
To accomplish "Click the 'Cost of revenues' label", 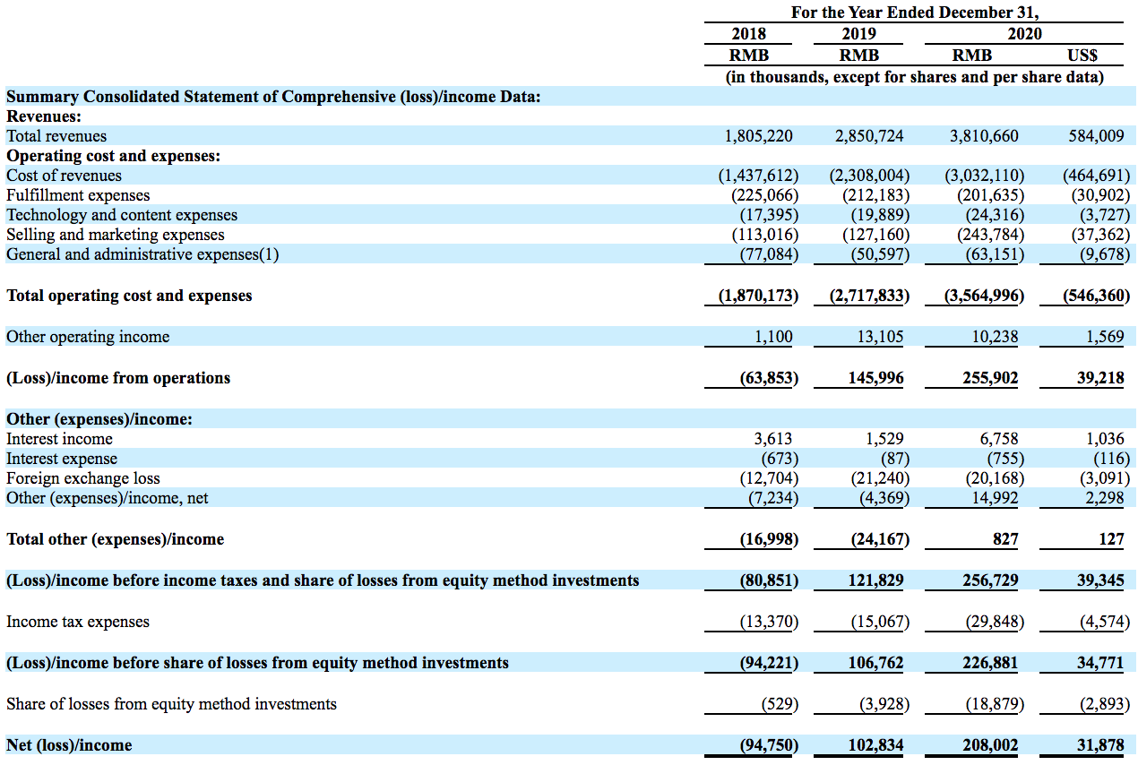I will [x=64, y=176].
